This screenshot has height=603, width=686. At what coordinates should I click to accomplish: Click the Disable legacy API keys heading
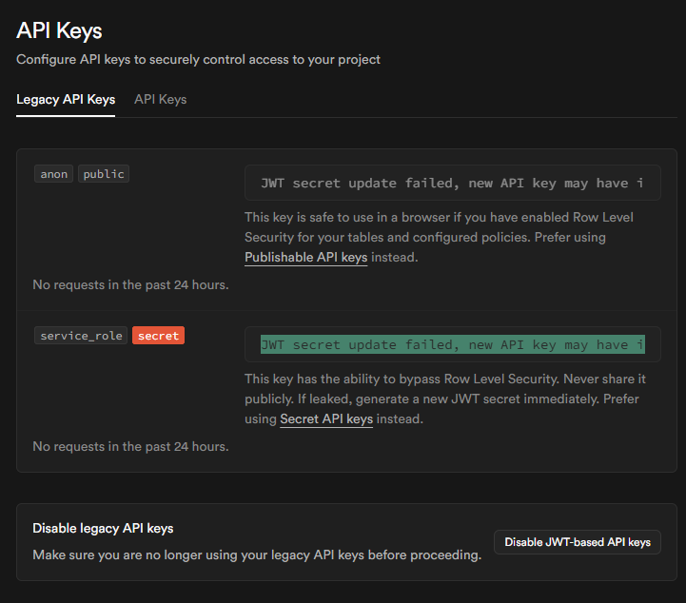(x=103, y=529)
